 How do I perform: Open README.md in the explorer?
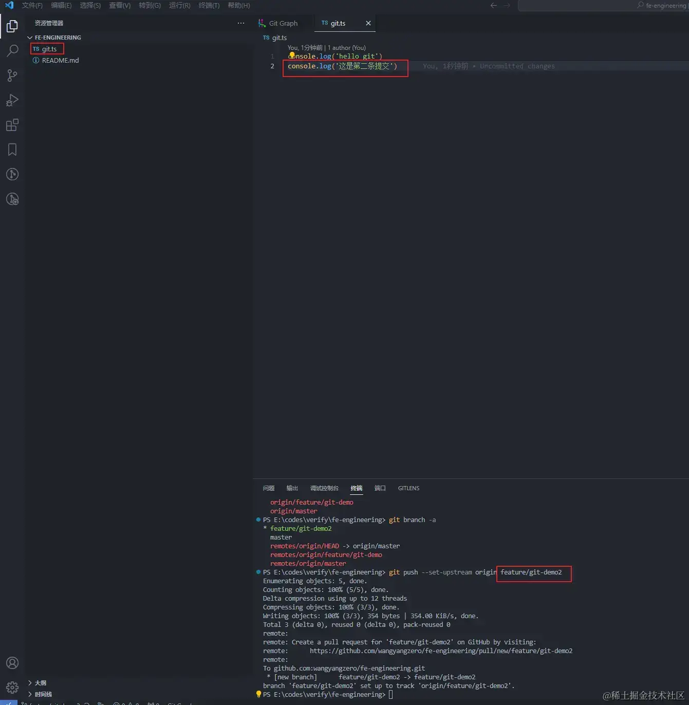tap(60, 60)
